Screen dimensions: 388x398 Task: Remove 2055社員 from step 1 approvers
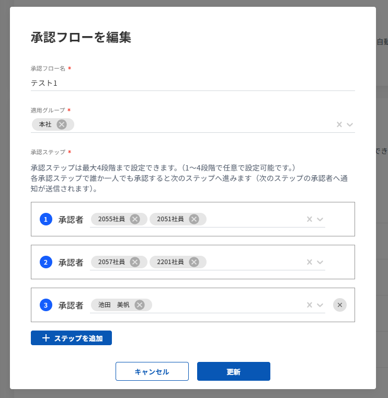135,219
